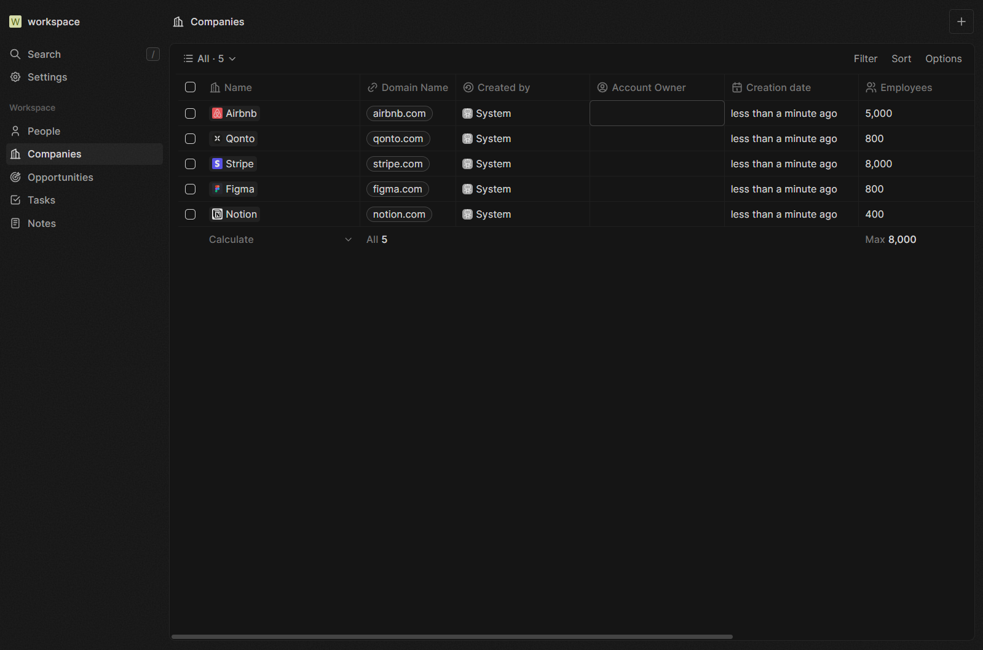Click the Created by column icon
Screen dimensions: 983x650
click(x=468, y=87)
